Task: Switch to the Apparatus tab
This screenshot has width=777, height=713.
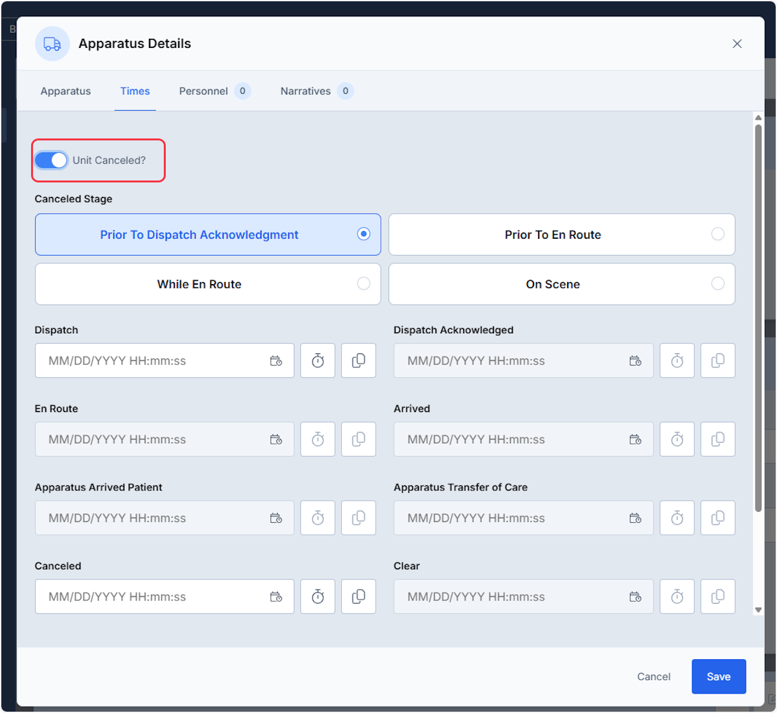Action: 65,91
